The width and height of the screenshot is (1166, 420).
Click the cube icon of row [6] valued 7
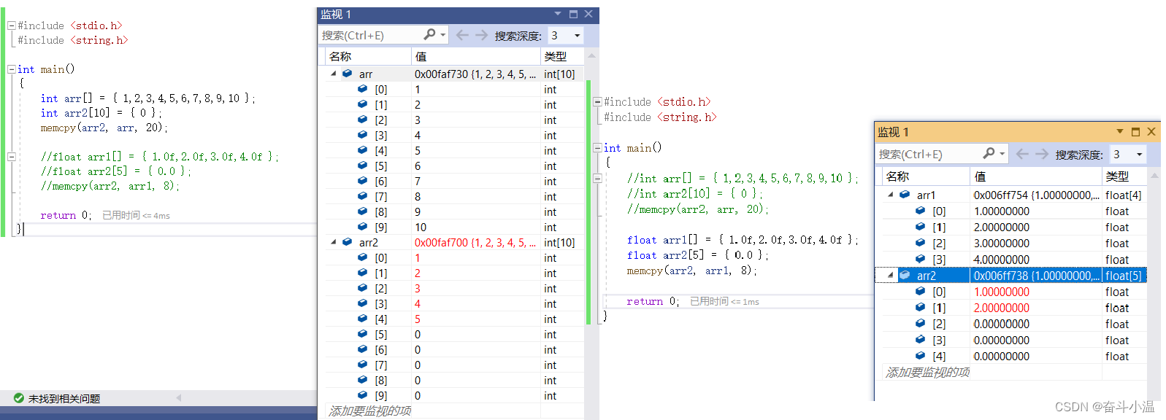(x=362, y=181)
